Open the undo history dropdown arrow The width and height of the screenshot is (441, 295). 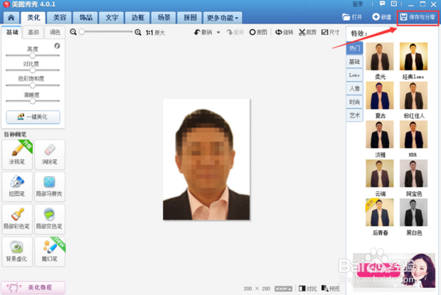click(x=218, y=33)
